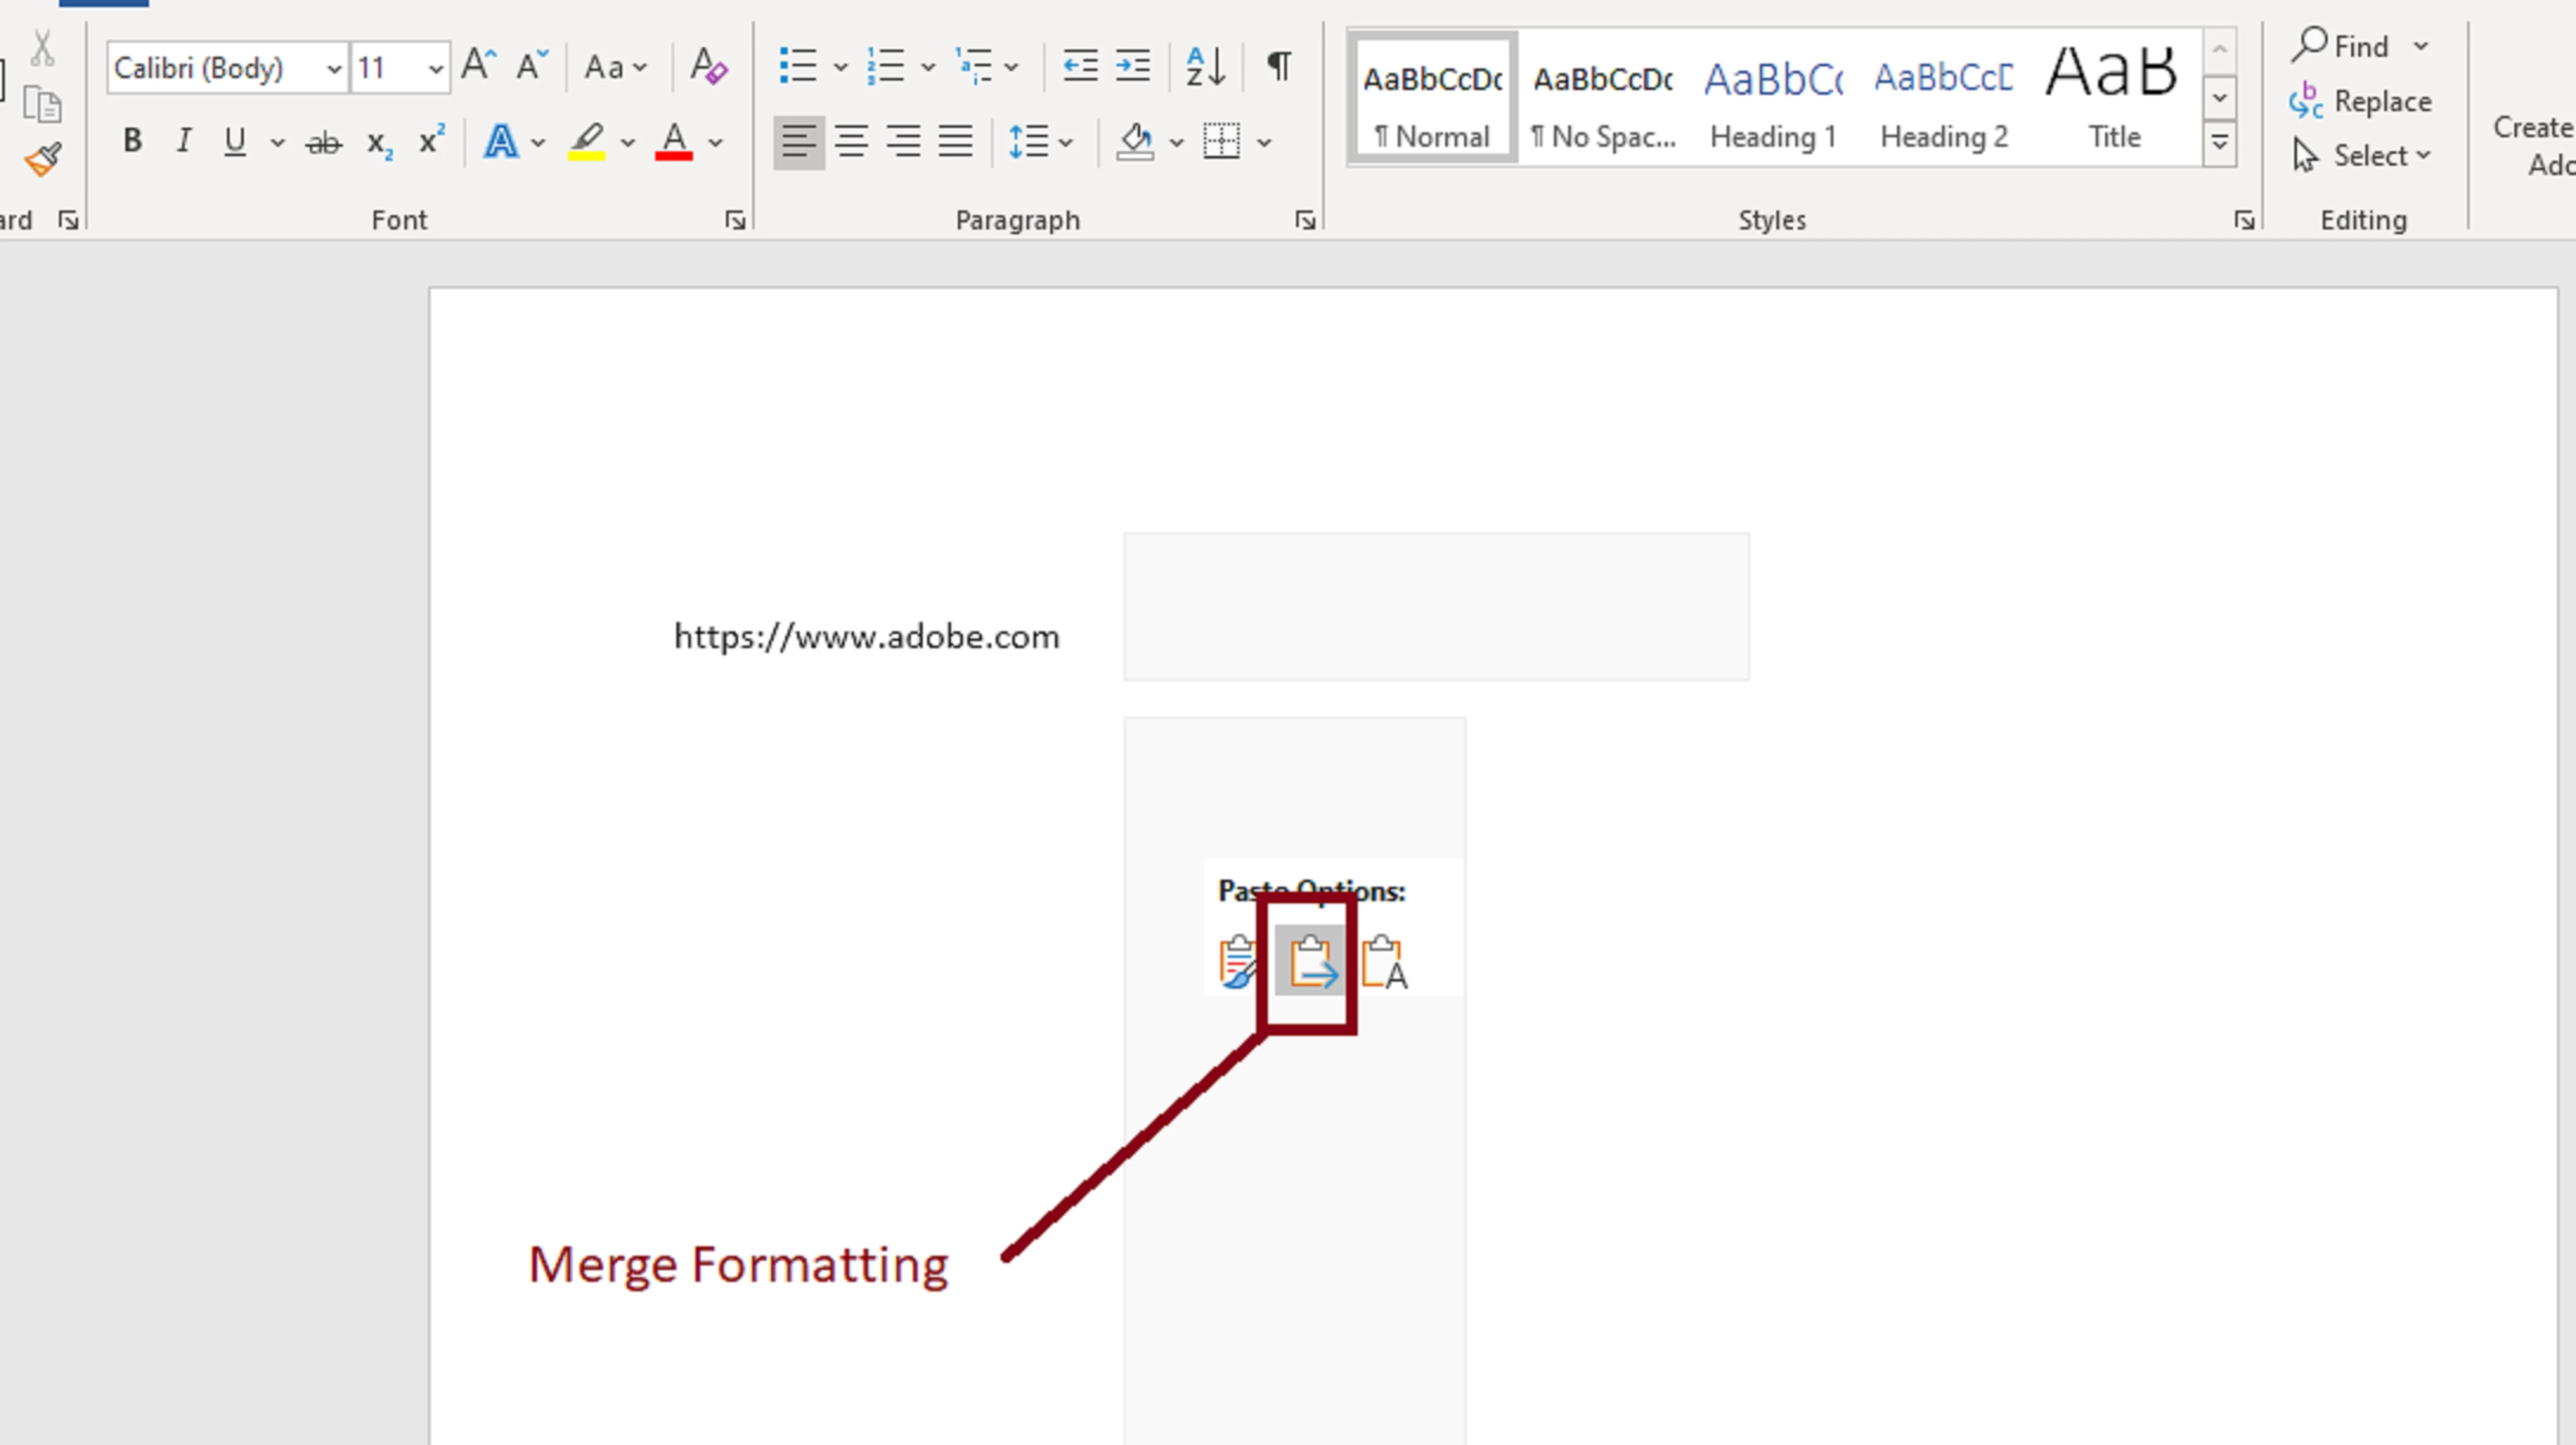The width and height of the screenshot is (2576, 1445).
Task: Toggle Bold formatting
Action: 132,141
